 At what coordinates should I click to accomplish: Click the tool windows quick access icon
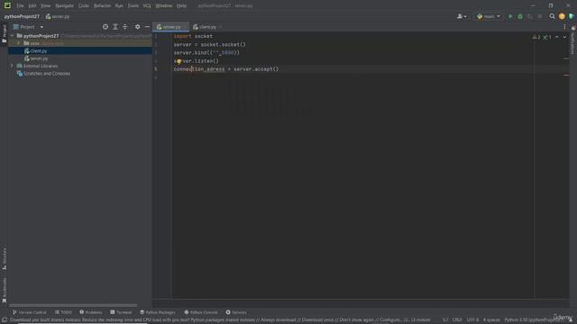coord(4,320)
